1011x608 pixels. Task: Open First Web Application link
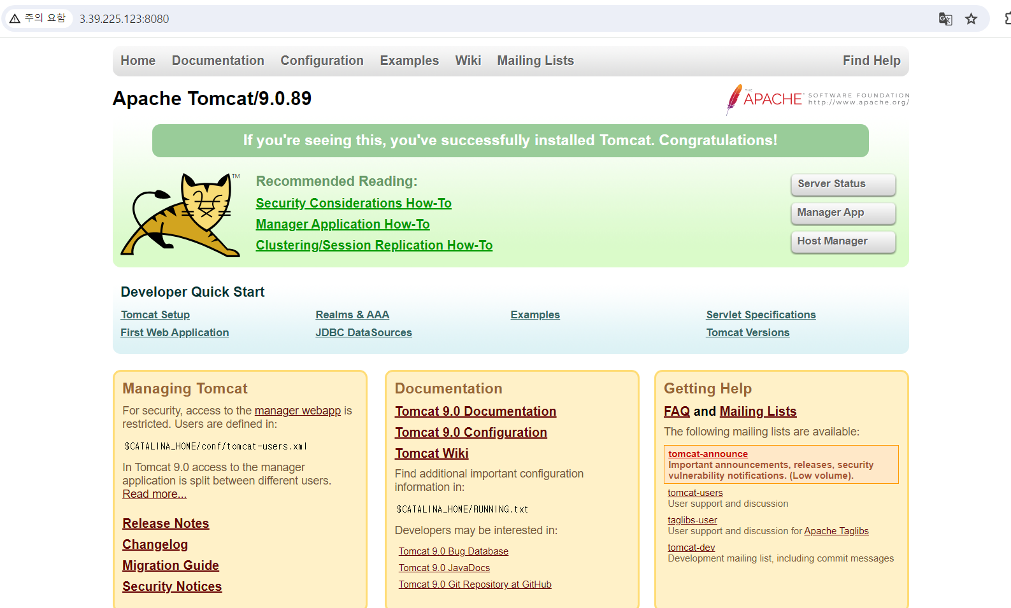pyautogui.click(x=175, y=332)
